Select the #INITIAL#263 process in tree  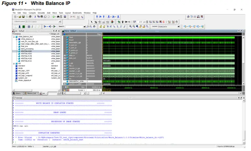coord(26,54)
